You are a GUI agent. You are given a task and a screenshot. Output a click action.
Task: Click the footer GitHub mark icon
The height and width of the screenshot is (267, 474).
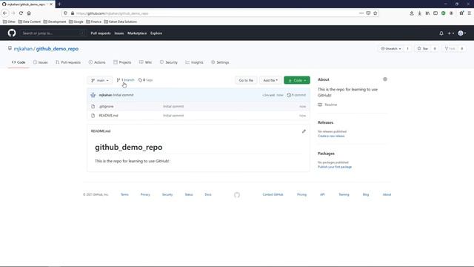tap(237, 195)
